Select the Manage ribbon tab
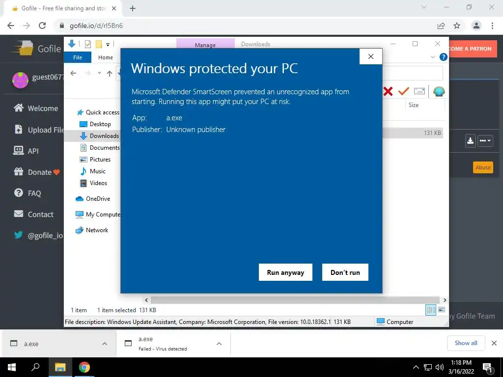This screenshot has width=503, height=377. pos(205,44)
